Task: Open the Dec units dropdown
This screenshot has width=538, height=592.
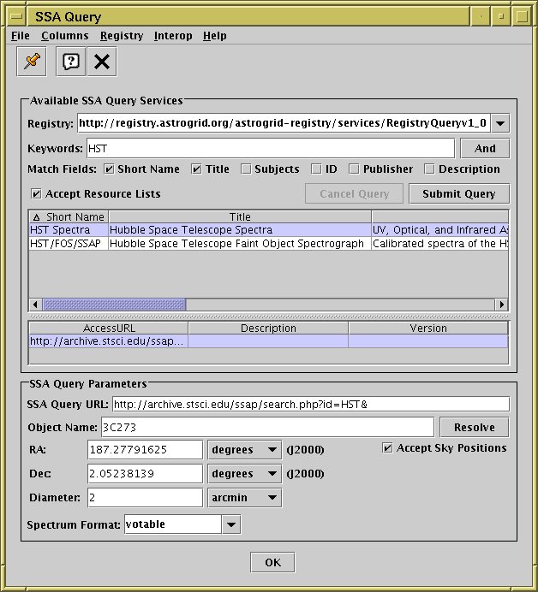Action: pyautogui.click(x=245, y=474)
